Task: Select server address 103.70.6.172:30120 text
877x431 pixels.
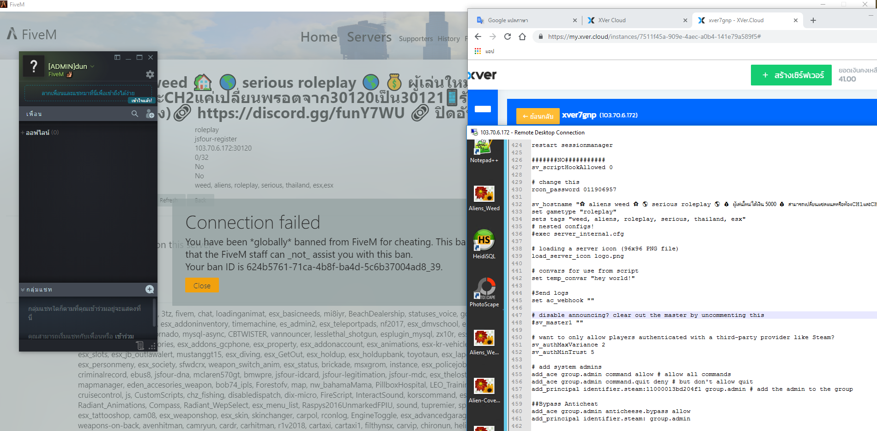Action: tap(223, 148)
